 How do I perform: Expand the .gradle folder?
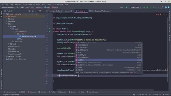6,17
